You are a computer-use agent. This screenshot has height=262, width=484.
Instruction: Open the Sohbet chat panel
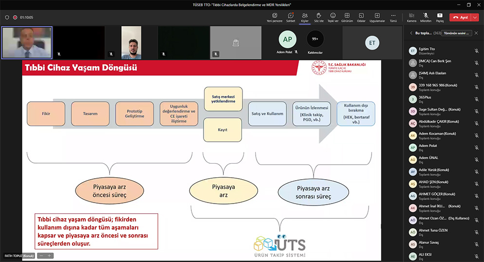[290, 18]
